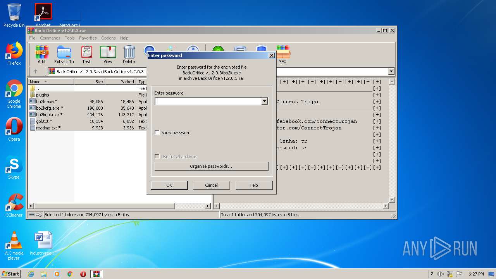The width and height of the screenshot is (496, 279).
Task: Enable the Show password checkbox
Action: (x=157, y=133)
